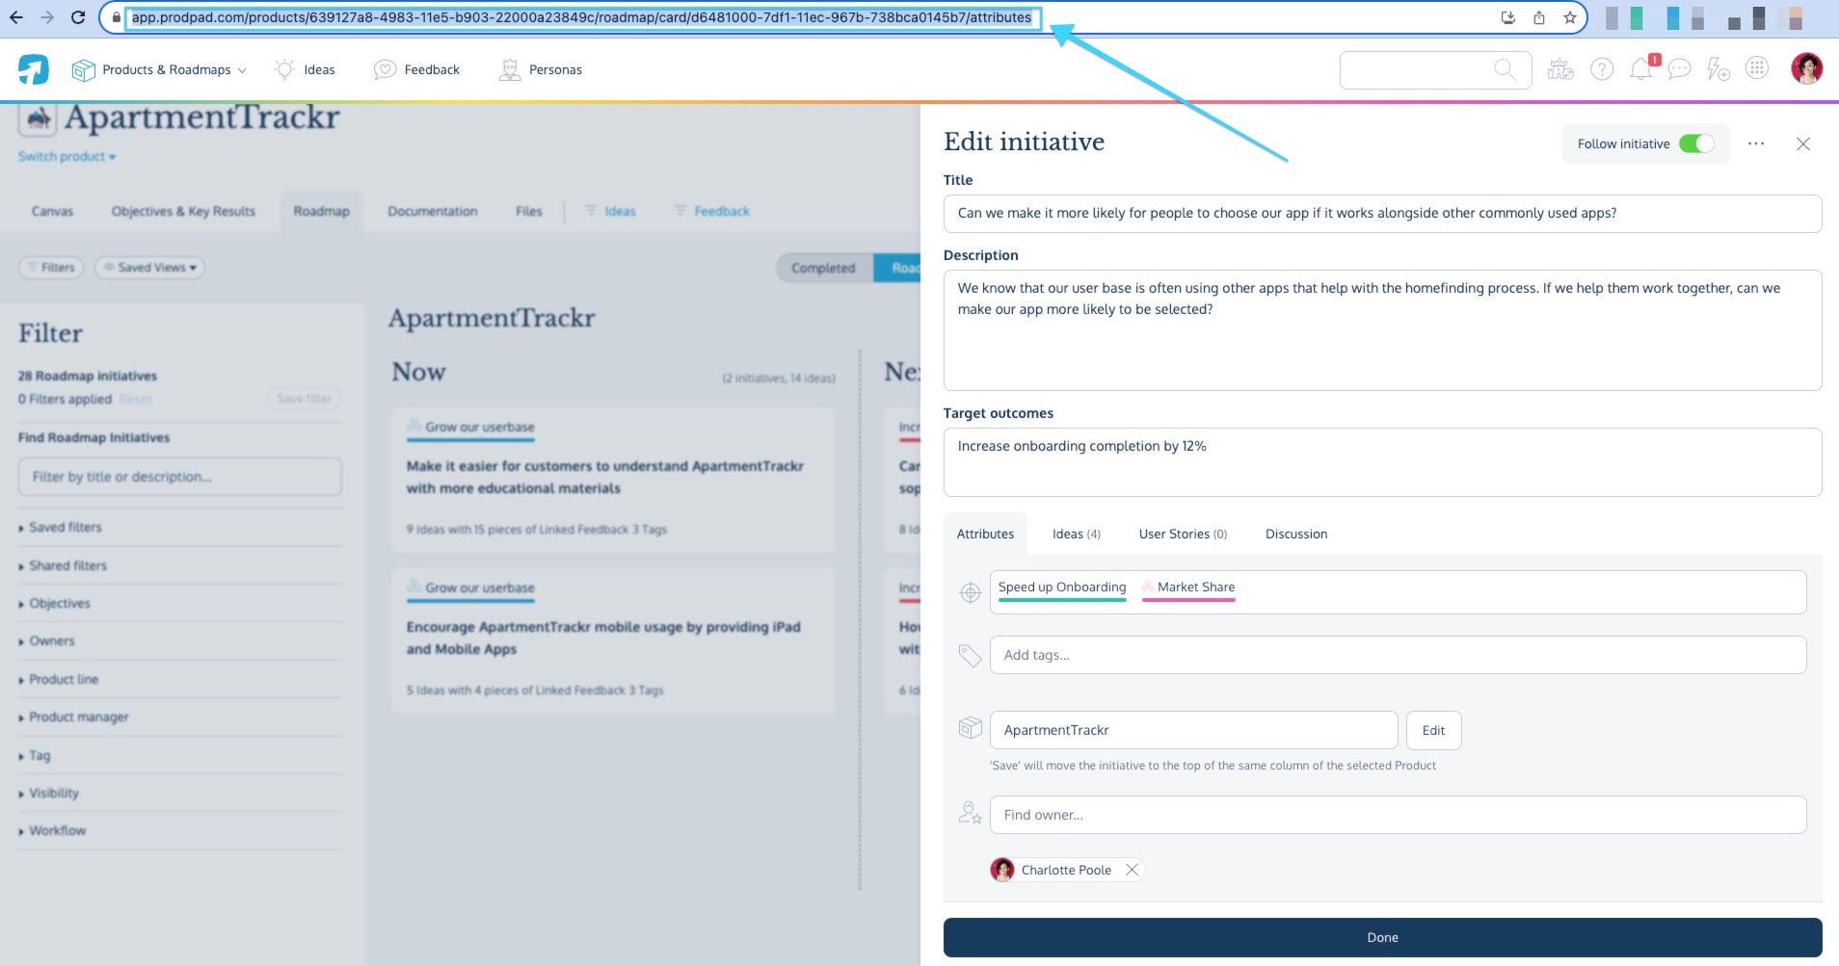Click the Done button
Image resolution: width=1839 pixels, height=966 pixels.
[1381, 935]
